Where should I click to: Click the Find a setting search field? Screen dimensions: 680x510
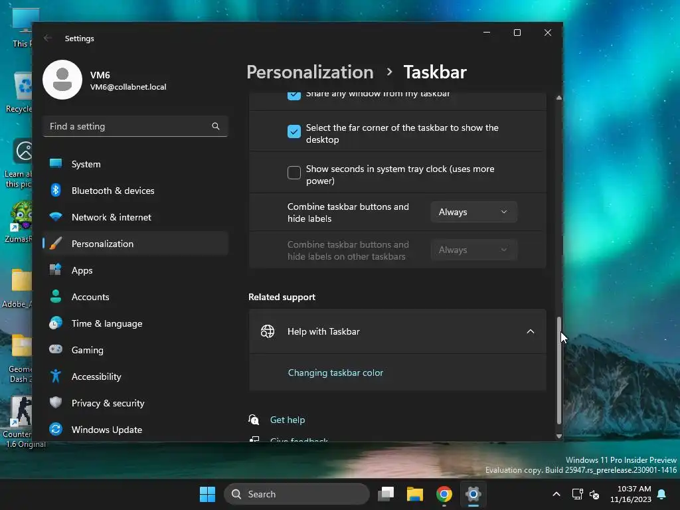(135, 126)
